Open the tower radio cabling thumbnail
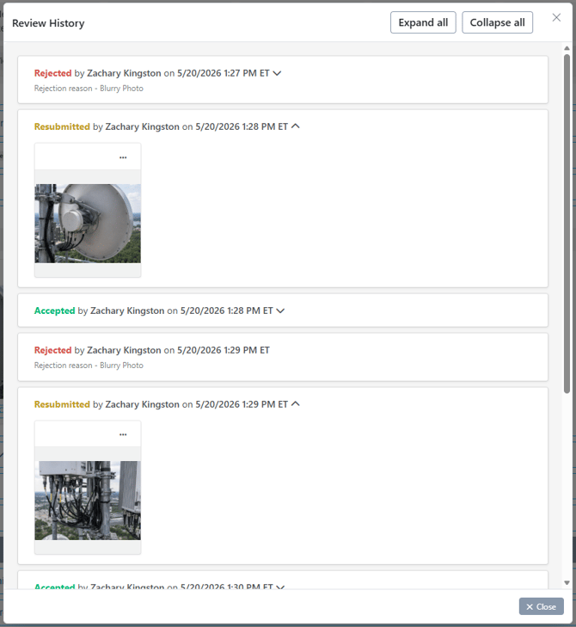Viewport: 576px width, 627px height. pos(88,501)
